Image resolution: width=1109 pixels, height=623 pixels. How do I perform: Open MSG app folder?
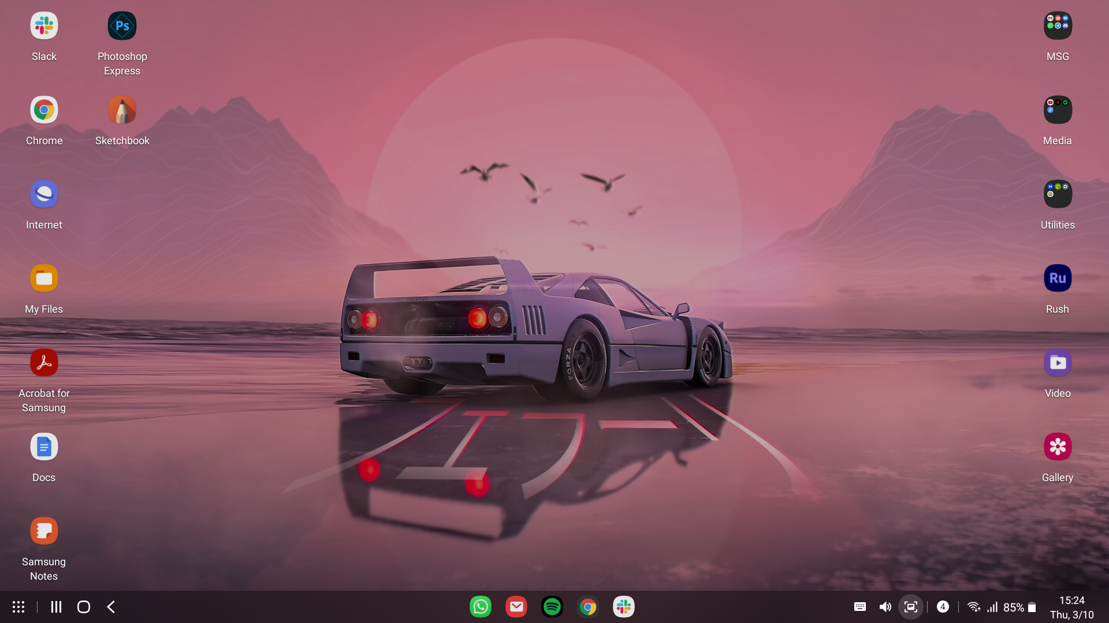pos(1057,25)
